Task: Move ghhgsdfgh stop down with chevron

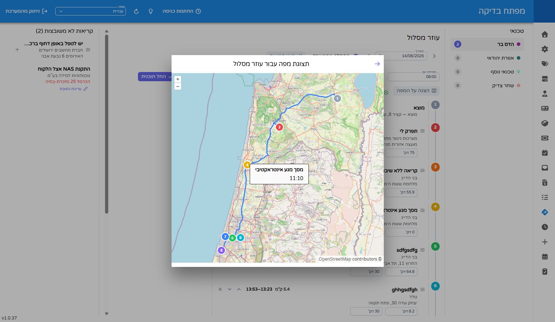Action: [230, 289]
